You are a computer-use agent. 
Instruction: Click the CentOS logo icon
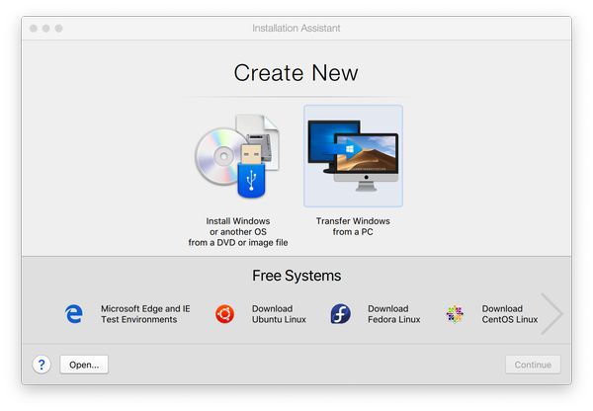(455, 314)
